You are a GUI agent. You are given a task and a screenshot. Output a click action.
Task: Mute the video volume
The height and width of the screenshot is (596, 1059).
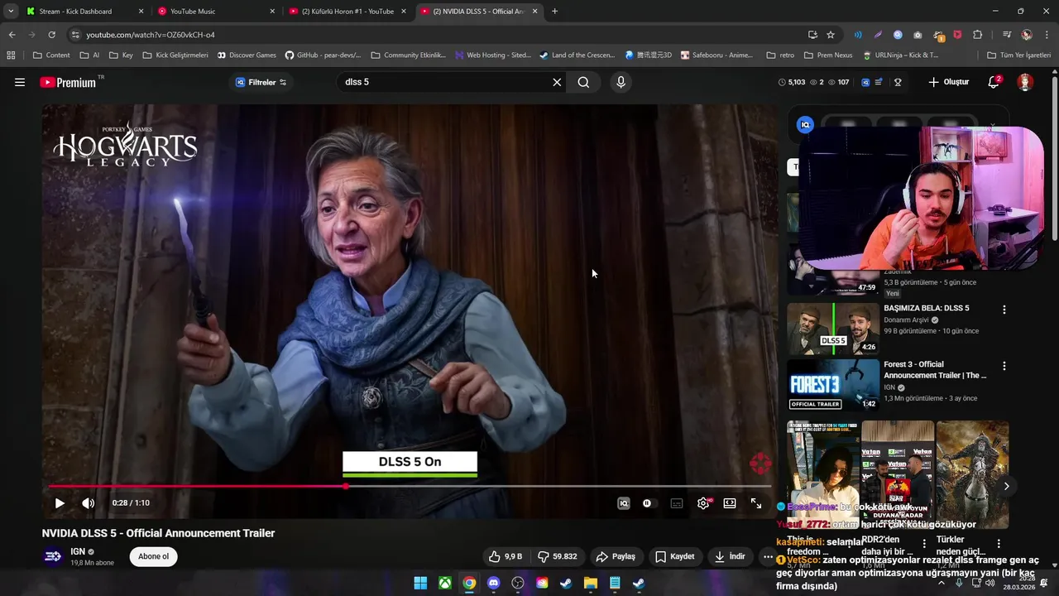89,503
